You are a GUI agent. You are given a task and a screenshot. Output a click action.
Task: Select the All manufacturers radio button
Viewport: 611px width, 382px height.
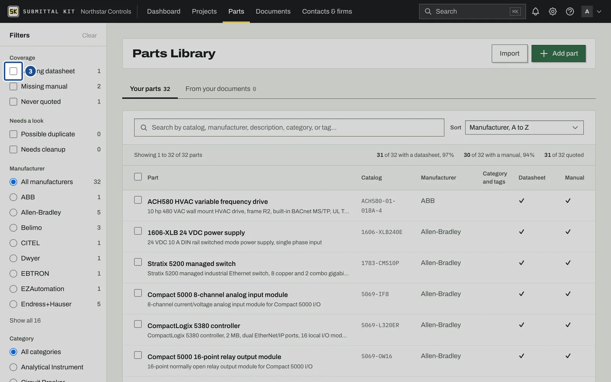click(x=13, y=182)
